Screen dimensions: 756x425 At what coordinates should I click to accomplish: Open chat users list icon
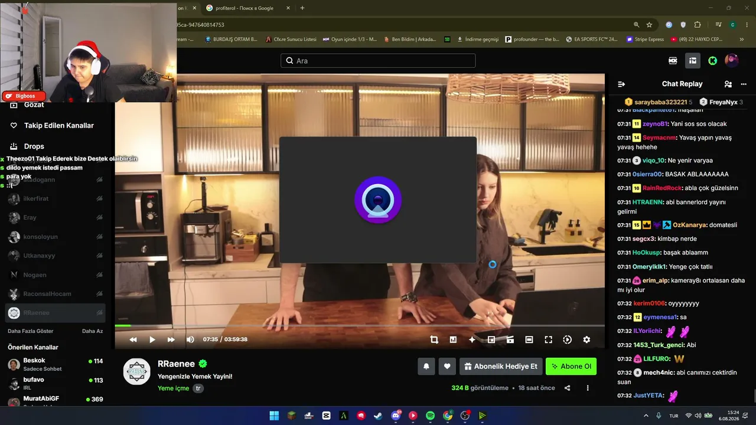click(x=728, y=84)
